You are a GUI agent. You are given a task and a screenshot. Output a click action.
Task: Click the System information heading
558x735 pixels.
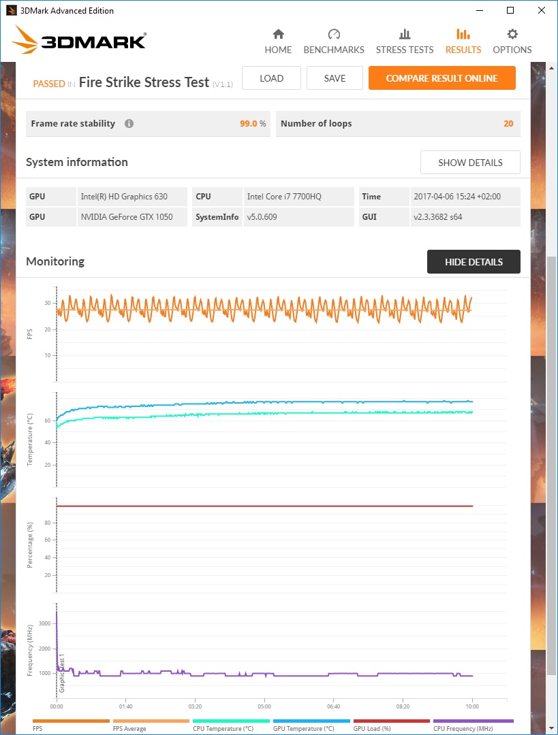click(x=76, y=162)
